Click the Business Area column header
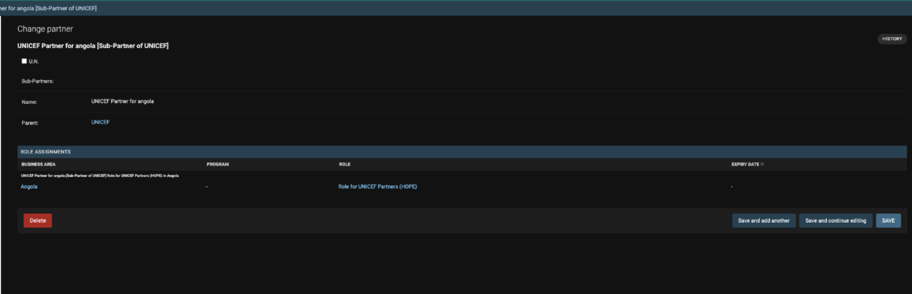This screenshot has height=294, width=912. [x=38, y=164]
